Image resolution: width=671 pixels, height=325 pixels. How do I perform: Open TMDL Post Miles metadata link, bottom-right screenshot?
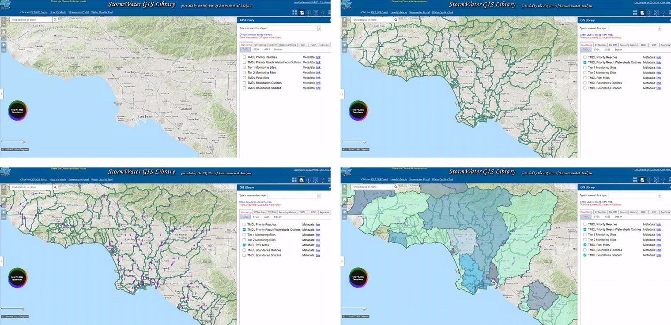pyautogui.click(x=659, y=245)
